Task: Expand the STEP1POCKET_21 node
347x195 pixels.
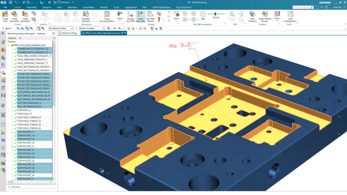Action: [x=12, y=146]
